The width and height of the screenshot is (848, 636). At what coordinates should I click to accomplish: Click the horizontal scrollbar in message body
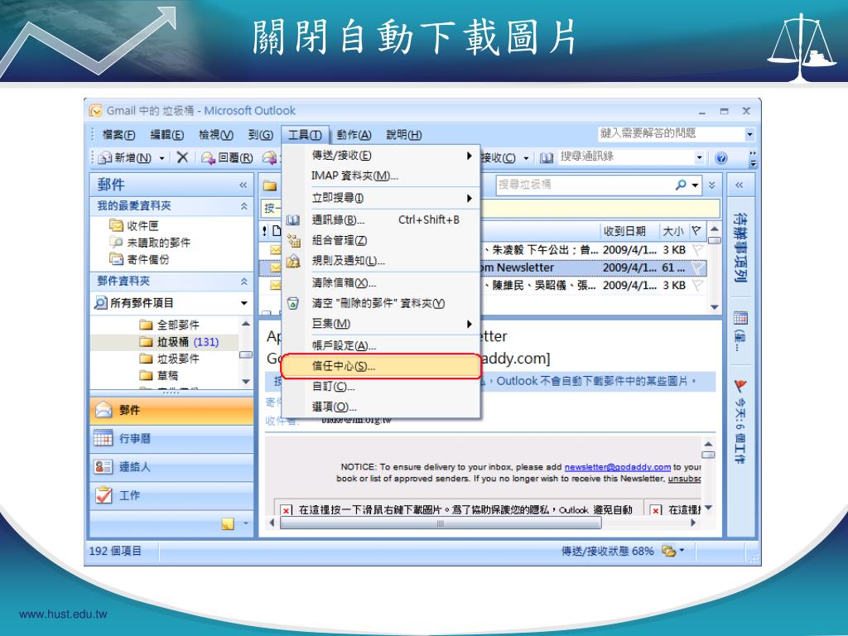pos(441,523)
